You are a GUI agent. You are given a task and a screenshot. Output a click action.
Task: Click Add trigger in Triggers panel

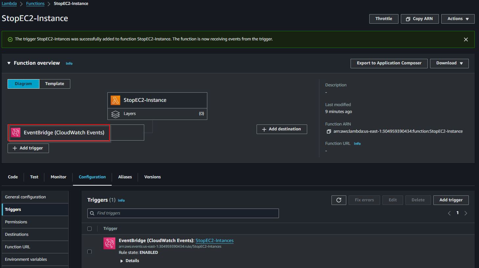[x=451, y=200]
